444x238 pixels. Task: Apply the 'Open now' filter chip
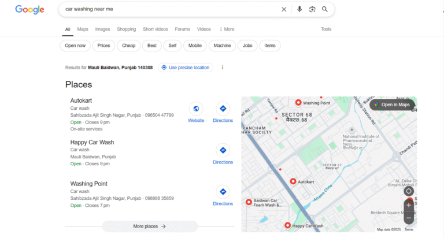pyautogui.click(x=75, y=46)
